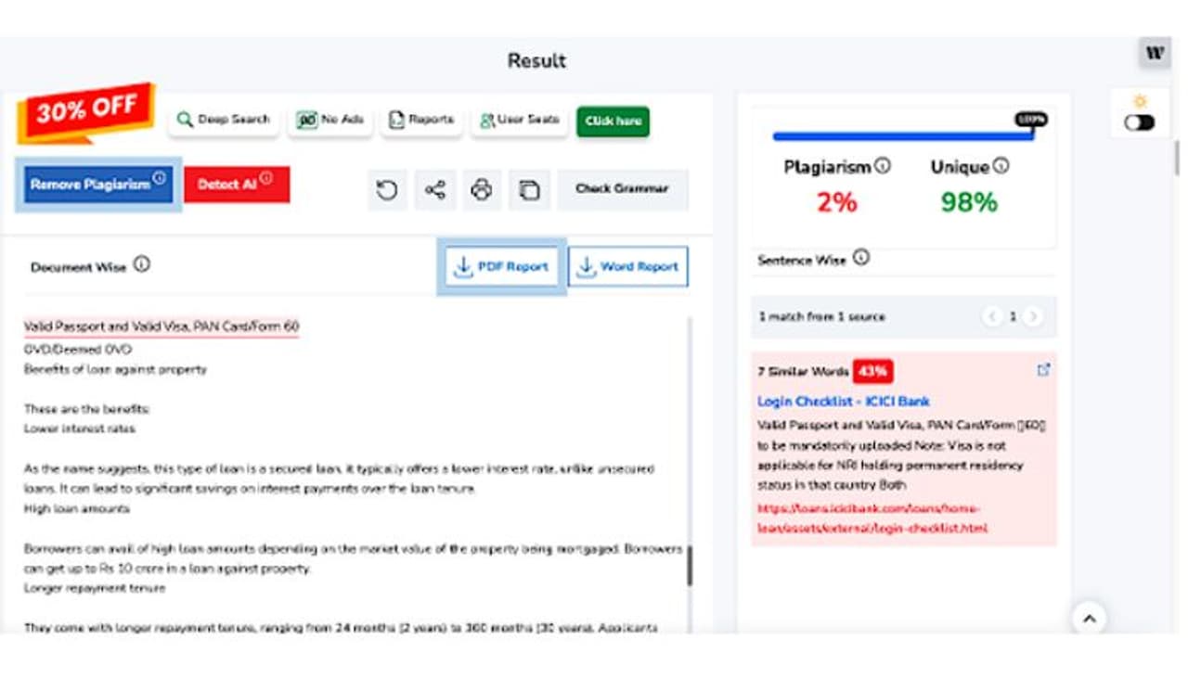This screenshot has width=1188, height=678.
Task: Go to previous match with left chevron
Action: point(992,317)
